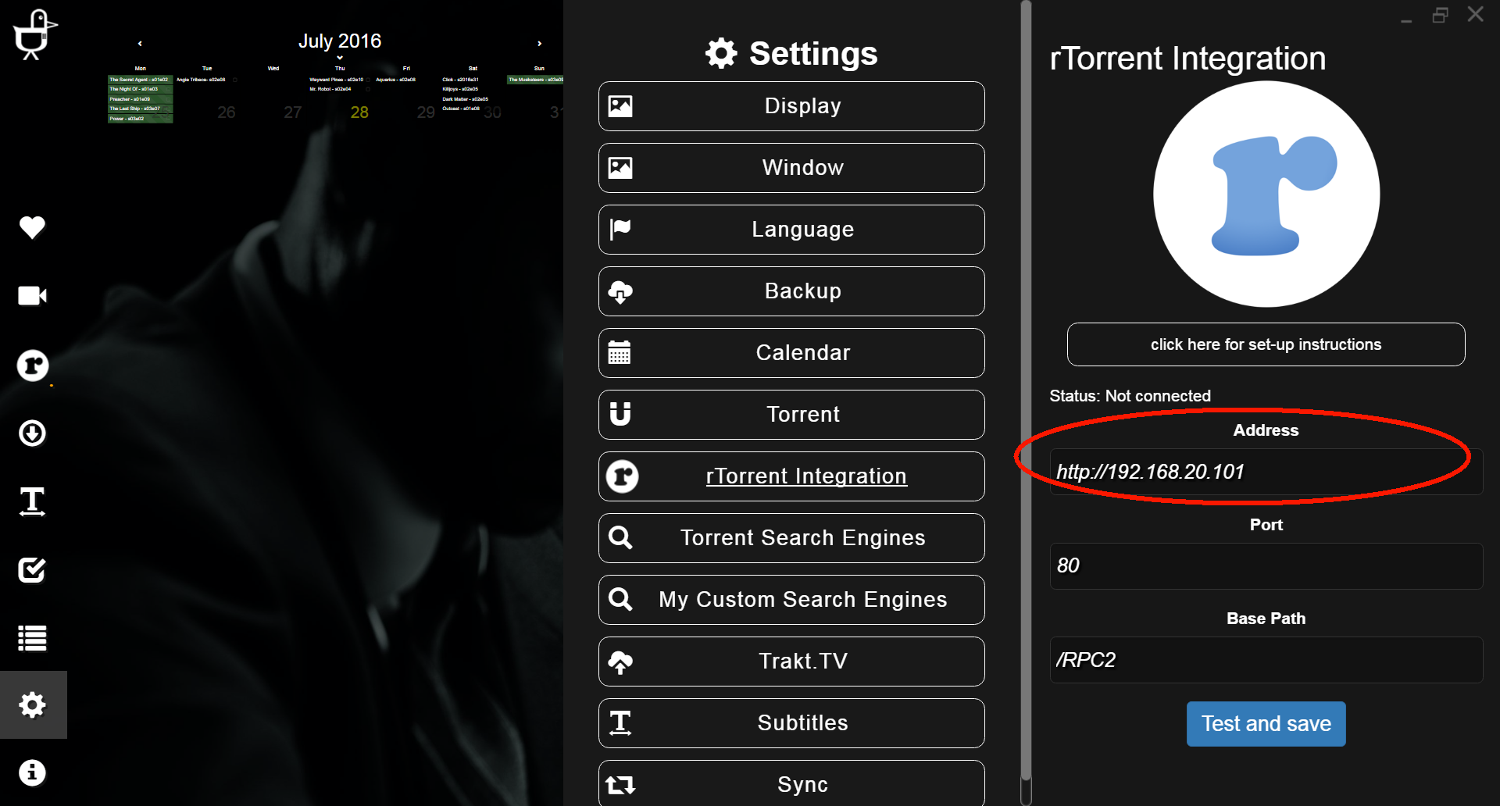Open Favorites via the heart sidebar icon

coord(32,227)
